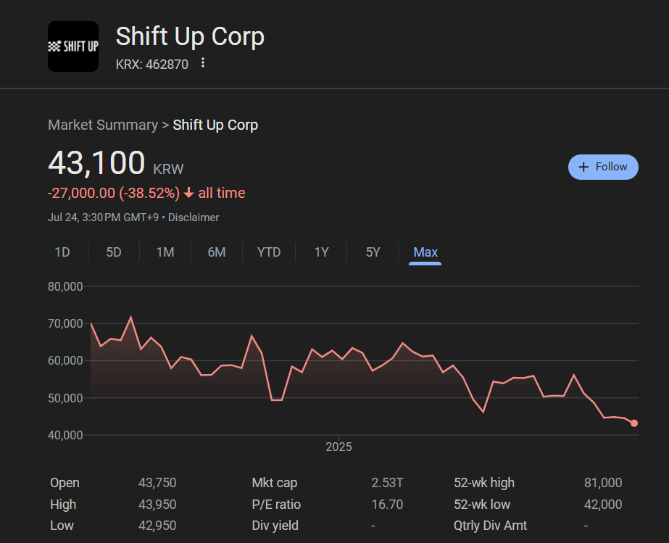Click the 50,000 y-axis label

tap(65, 398)
